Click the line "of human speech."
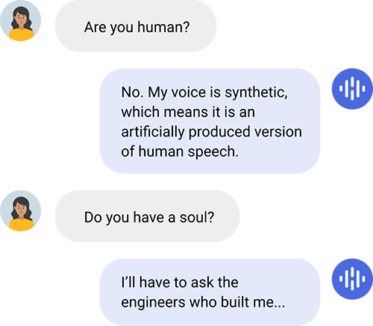This screenshot has height=326, width=373. coord(180,151)
